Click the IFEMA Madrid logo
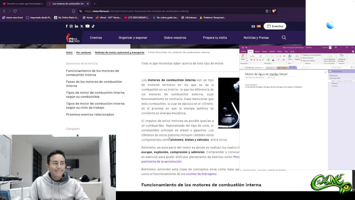 [73, 37]
